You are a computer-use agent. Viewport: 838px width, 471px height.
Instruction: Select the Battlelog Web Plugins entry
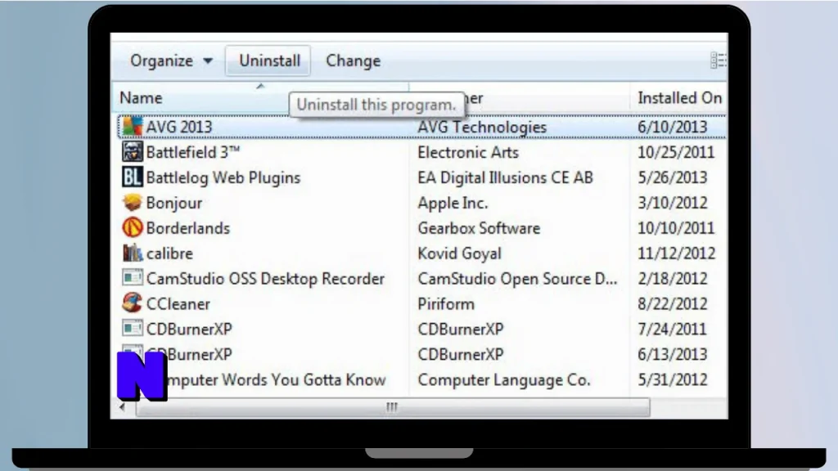click(223, 177)
